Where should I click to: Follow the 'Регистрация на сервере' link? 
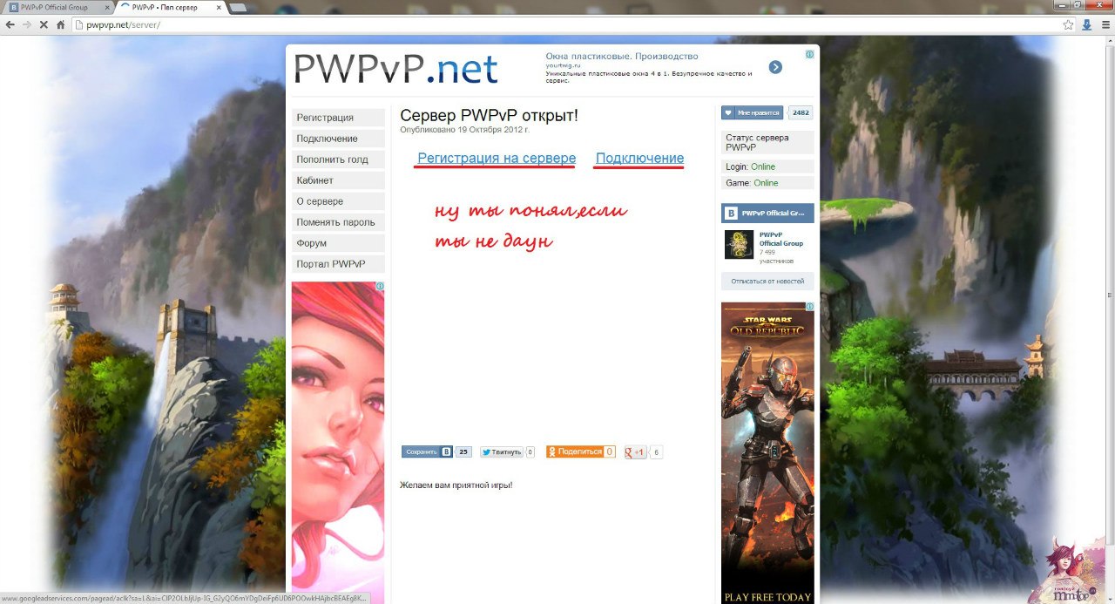point(497,159)
